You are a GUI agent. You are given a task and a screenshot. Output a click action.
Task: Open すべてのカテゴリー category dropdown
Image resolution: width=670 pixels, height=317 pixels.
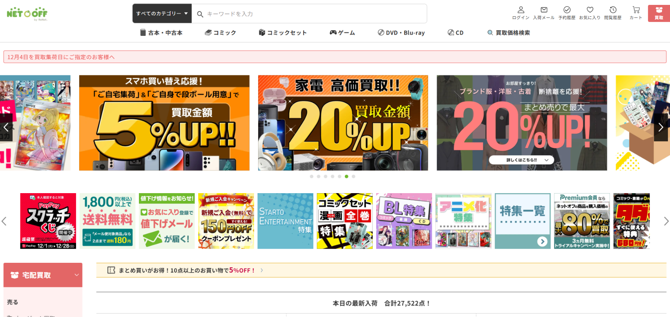[x=162, y=13]
